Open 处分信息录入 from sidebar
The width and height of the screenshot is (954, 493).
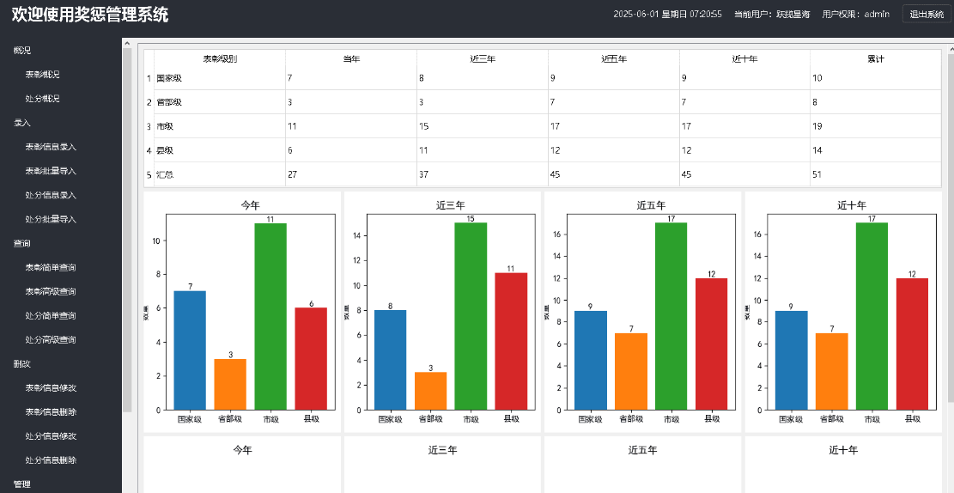[51, 195]
